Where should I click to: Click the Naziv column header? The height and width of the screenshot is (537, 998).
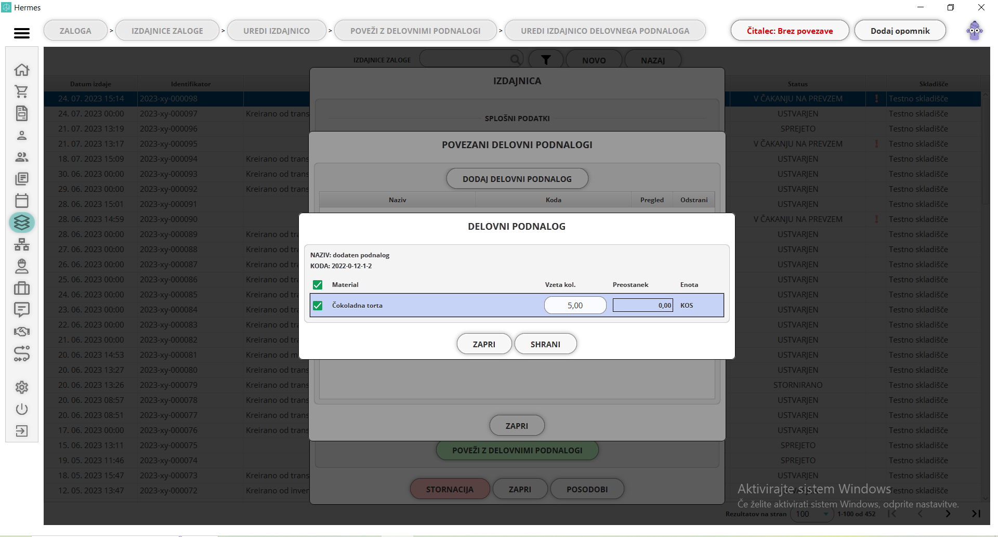(397, 200)
